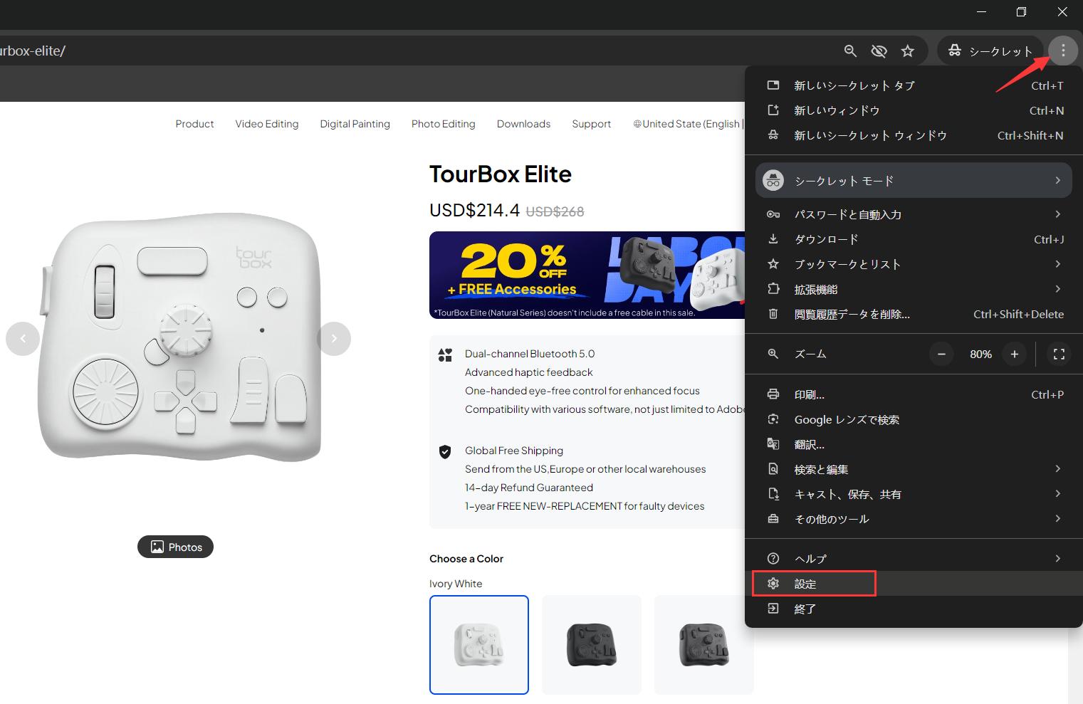Image resolution: width=1083 pixels, height=704 pixels.
Task: Open the Video Editing navigation link
Action: [267, 124]
